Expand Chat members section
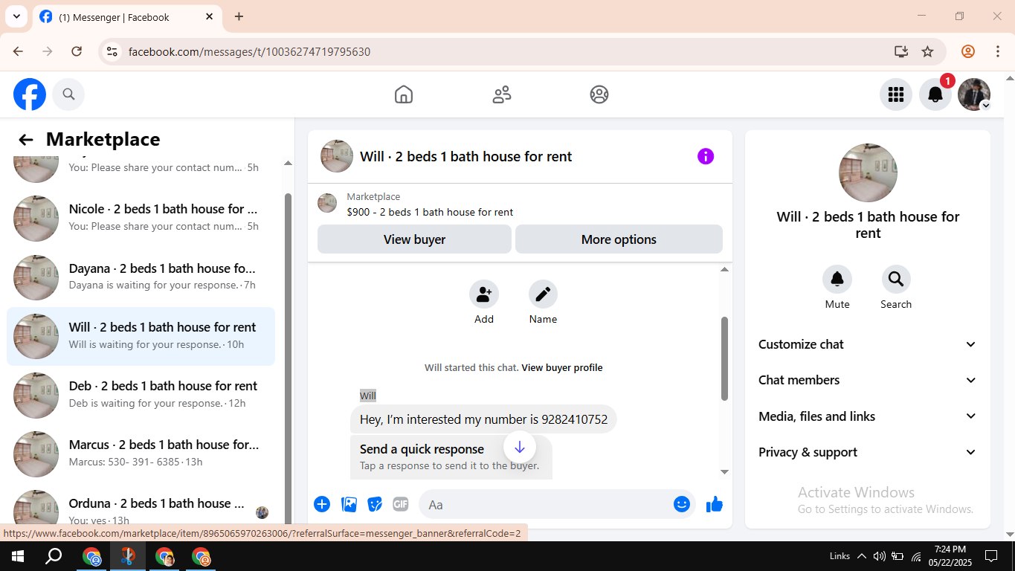Screen dimensions: 1015x571 867,380
